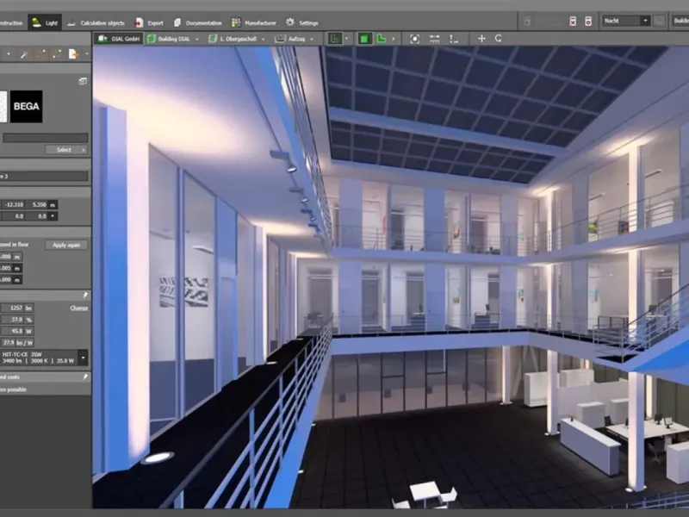Click the Change link
689x517 pixels.
point(78,308)
